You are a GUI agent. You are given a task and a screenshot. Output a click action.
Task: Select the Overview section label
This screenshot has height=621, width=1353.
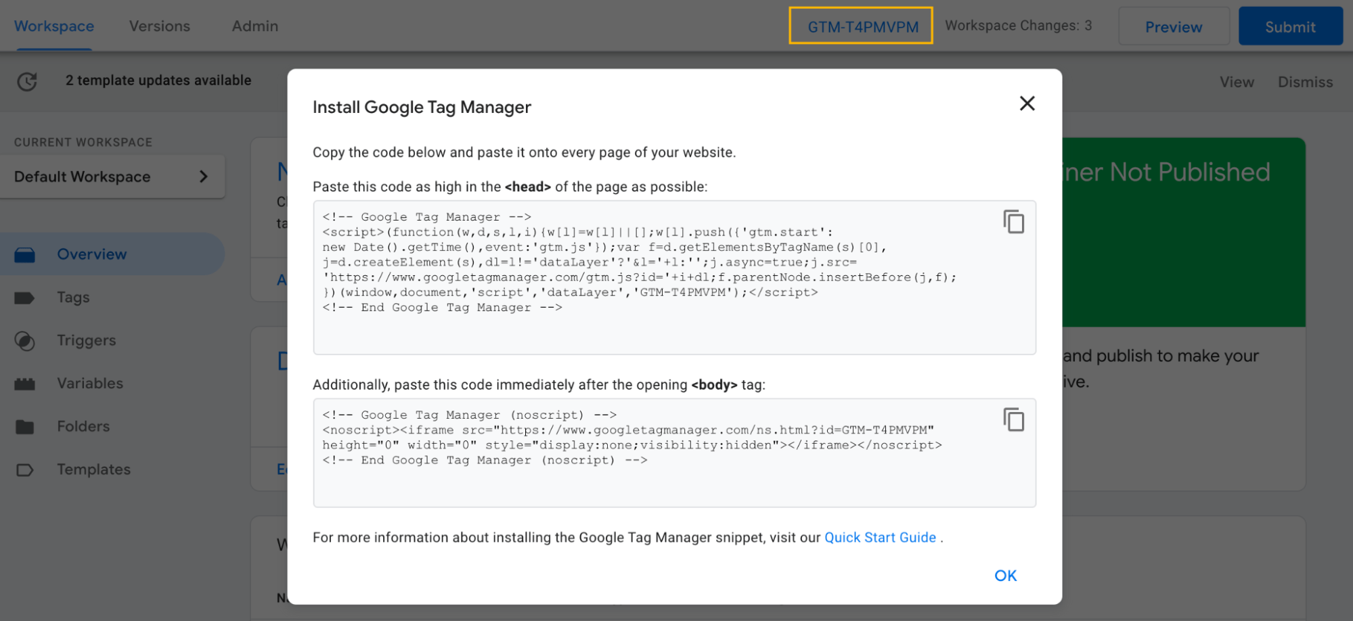pos(92,254)
